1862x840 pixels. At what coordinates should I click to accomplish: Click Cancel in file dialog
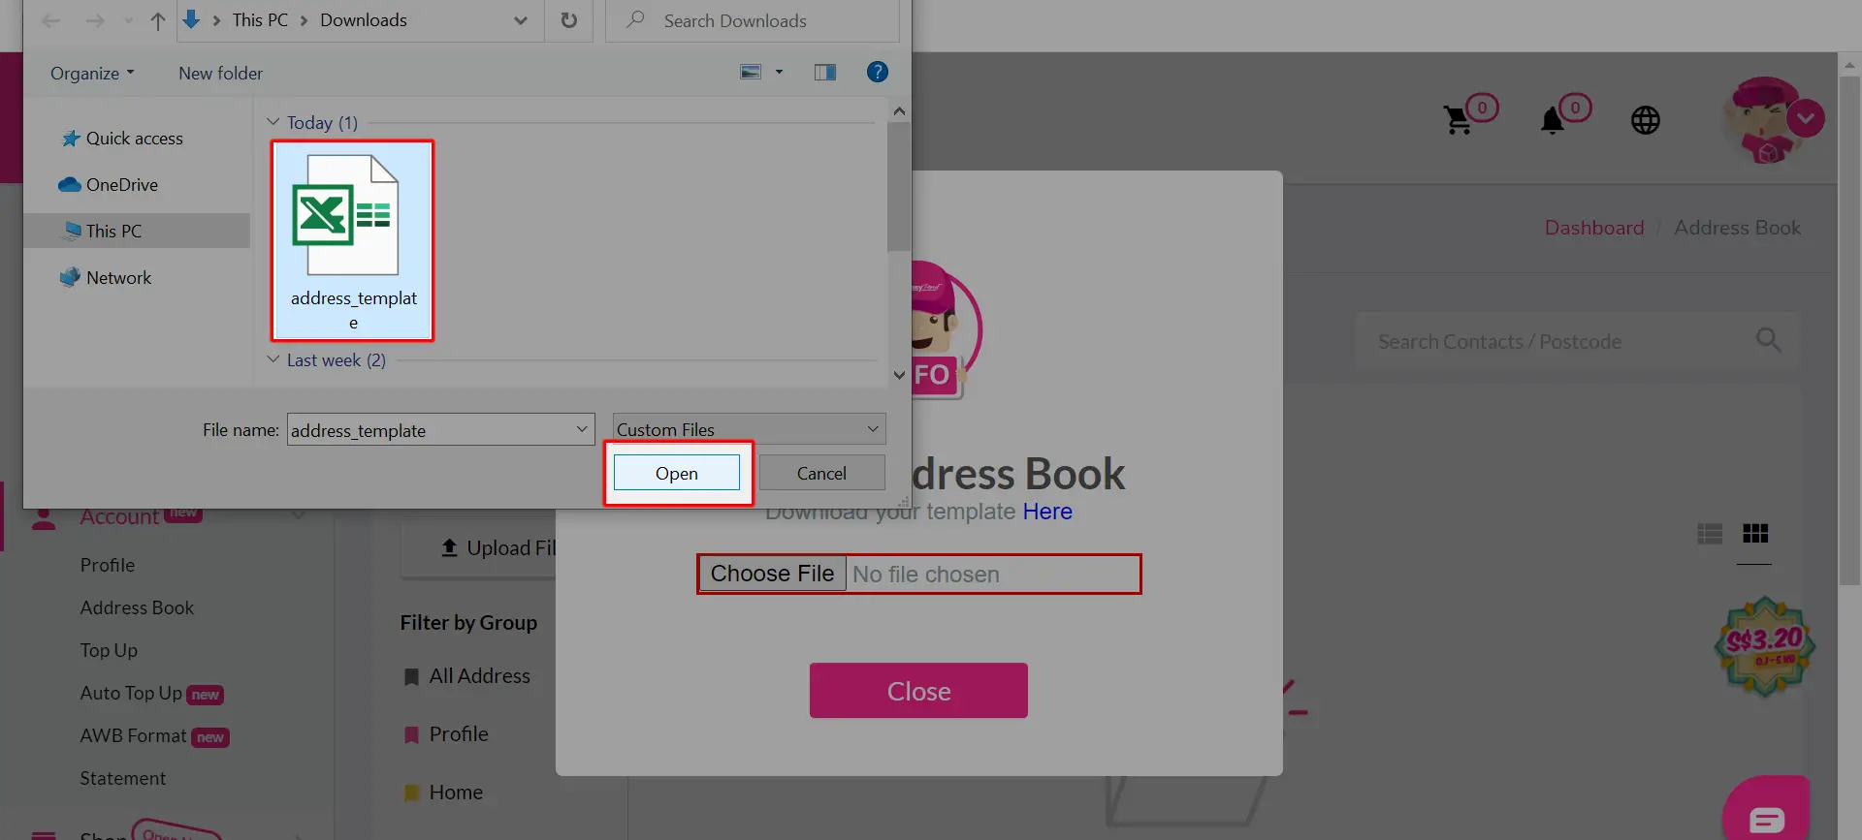pos(821,473)
